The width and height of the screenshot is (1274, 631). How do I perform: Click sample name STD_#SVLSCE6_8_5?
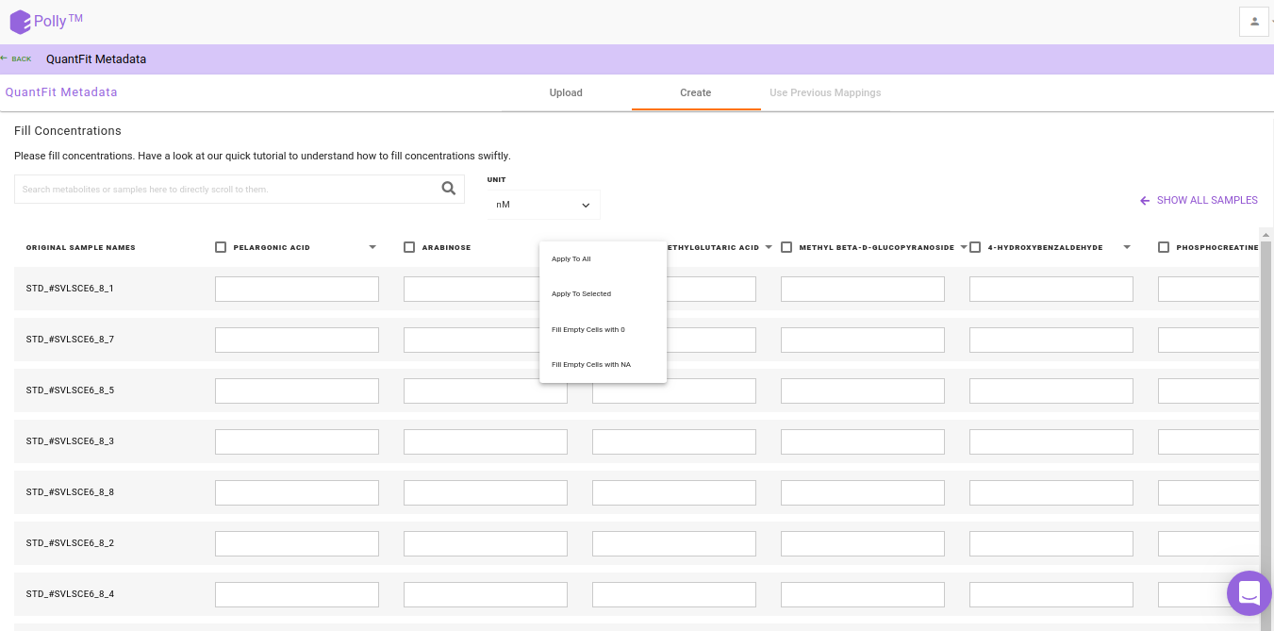click(70, 390)
